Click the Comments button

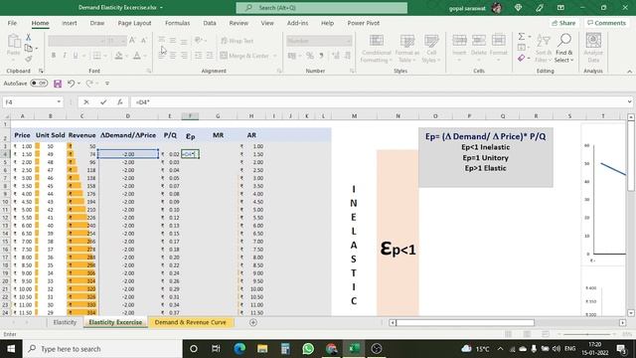[607, 23]
